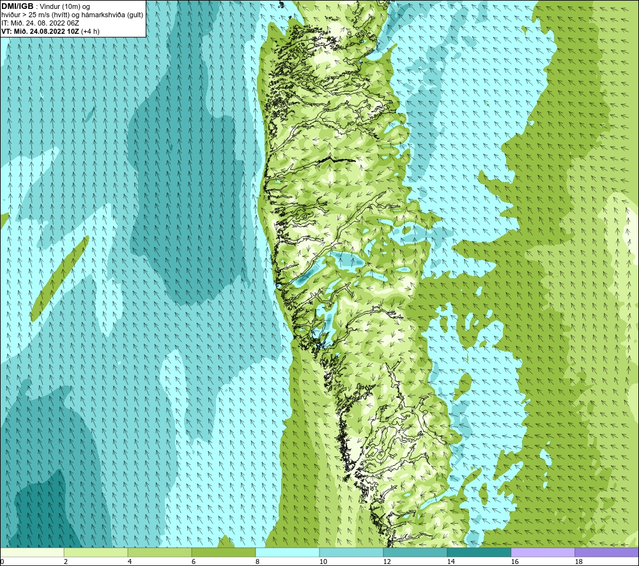Click the purple legend swatch above 18 m/s

pos(607,552)
